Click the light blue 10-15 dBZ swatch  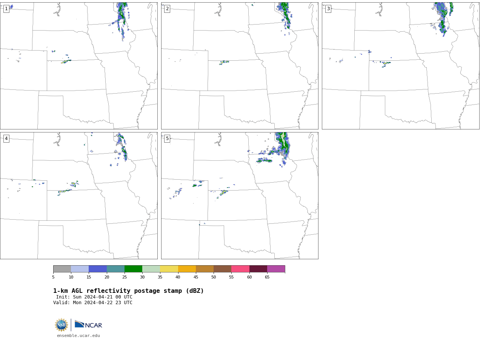pos(80,269)
